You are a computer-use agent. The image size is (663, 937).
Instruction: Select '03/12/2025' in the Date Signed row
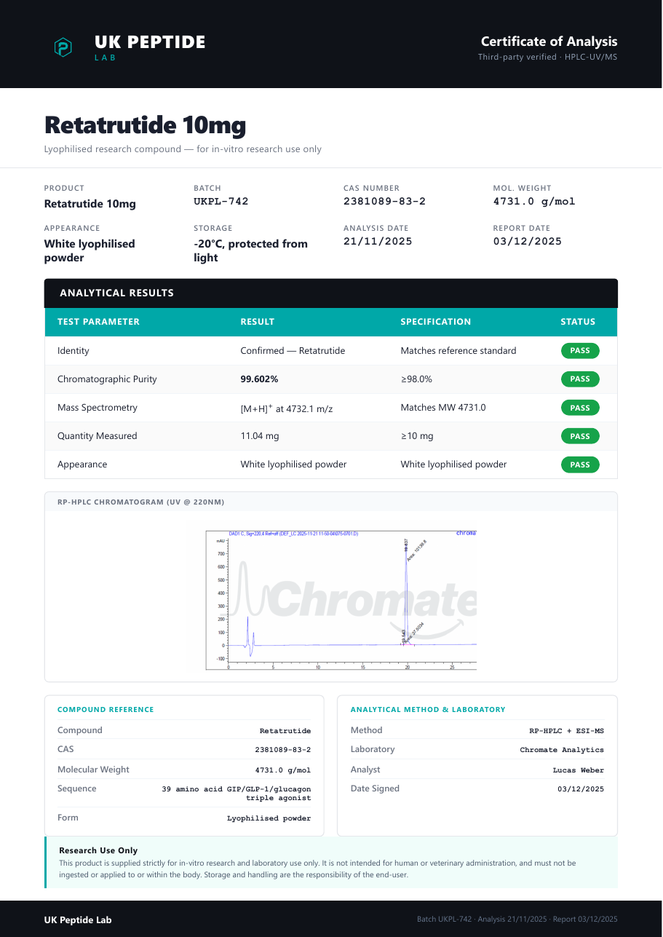(x=581, y=789)
